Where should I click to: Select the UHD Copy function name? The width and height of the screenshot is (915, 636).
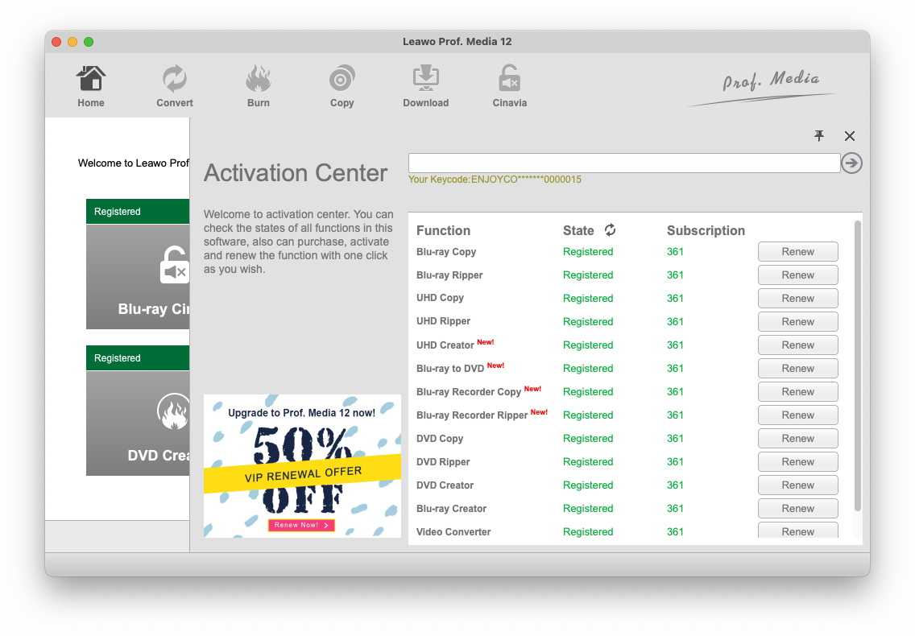[440, 298]
